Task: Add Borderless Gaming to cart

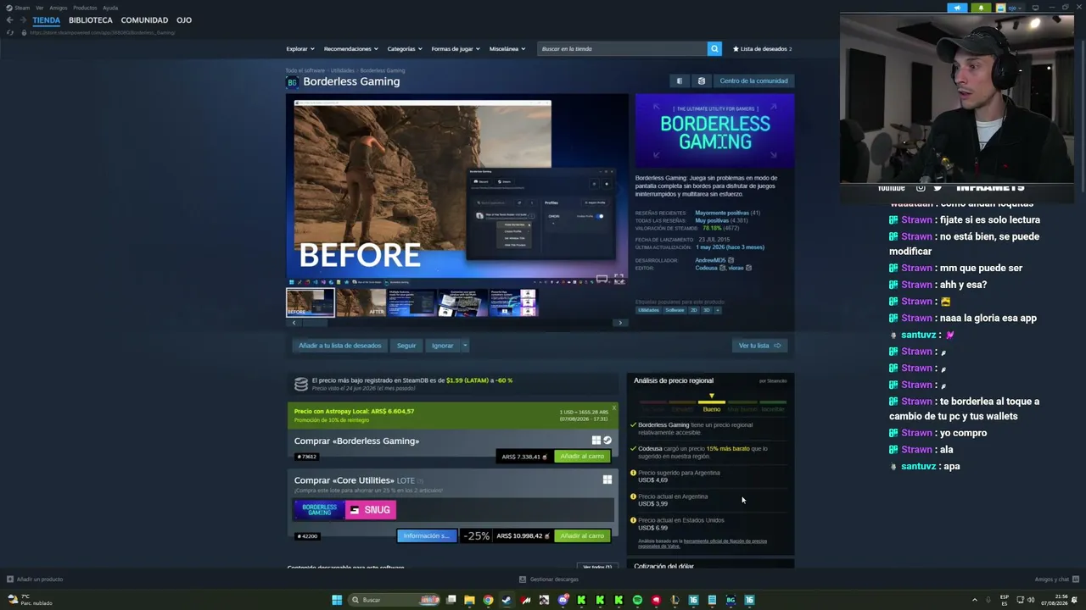Action: pos(582,457)
